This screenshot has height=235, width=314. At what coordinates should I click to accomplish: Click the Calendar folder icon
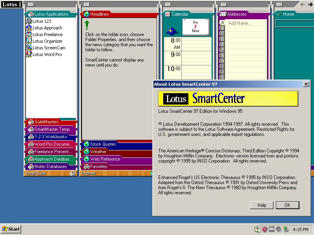point(168,14)
